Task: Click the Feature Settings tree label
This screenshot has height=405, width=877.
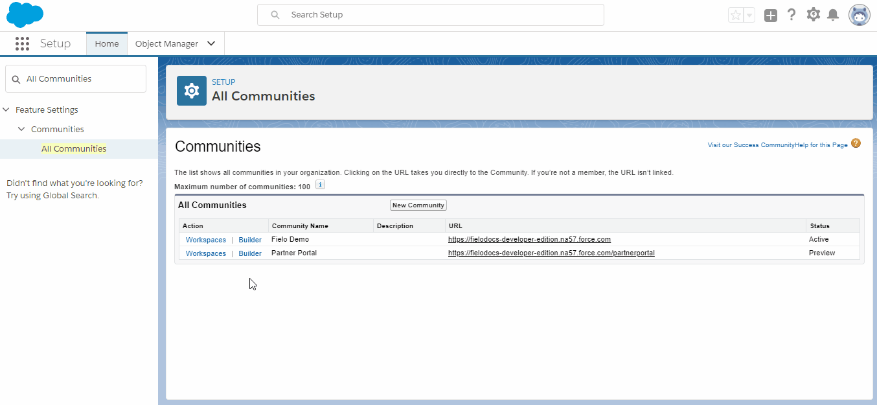Action: [47, 110]
